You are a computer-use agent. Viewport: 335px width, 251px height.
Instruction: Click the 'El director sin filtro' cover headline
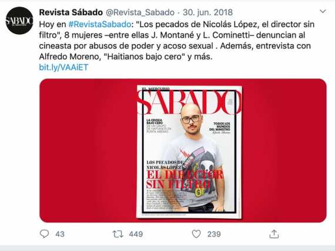pos(185,180)
